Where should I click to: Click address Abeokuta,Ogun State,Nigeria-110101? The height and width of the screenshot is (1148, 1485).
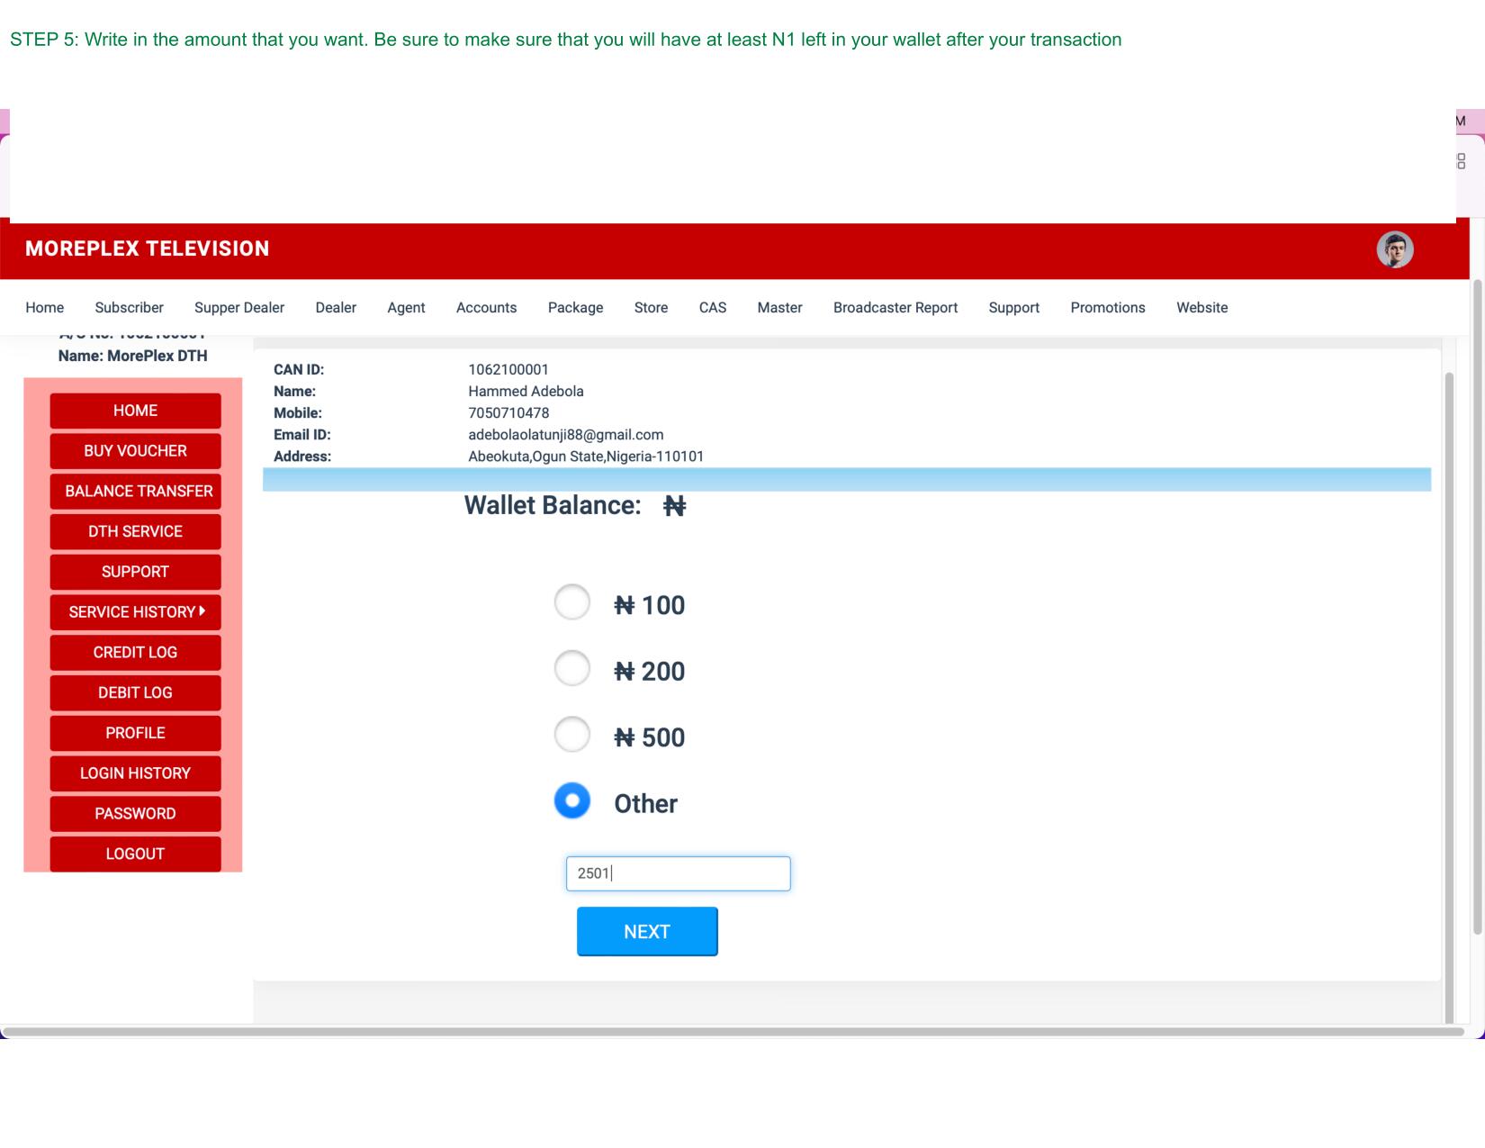pos(586,456)
